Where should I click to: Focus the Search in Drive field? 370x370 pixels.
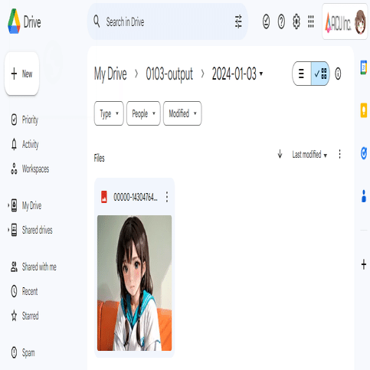pyautogui.click(x=167, y=21)
